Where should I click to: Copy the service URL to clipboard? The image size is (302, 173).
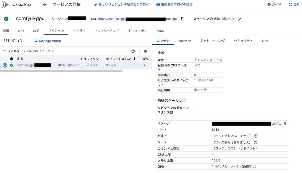pos(182,19)
